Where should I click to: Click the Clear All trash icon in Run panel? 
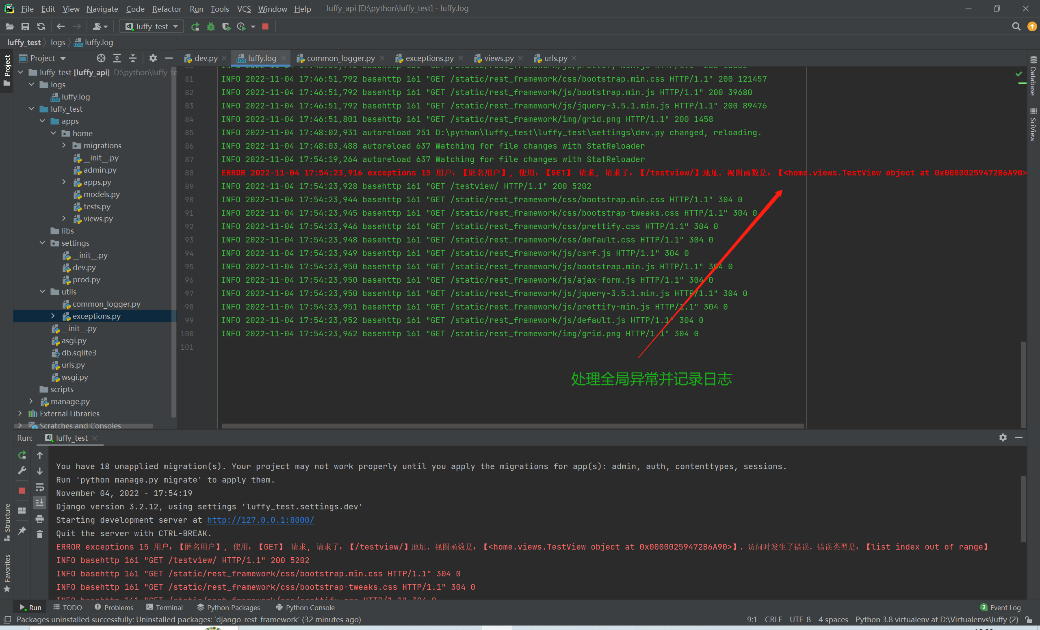pos(40,535)
